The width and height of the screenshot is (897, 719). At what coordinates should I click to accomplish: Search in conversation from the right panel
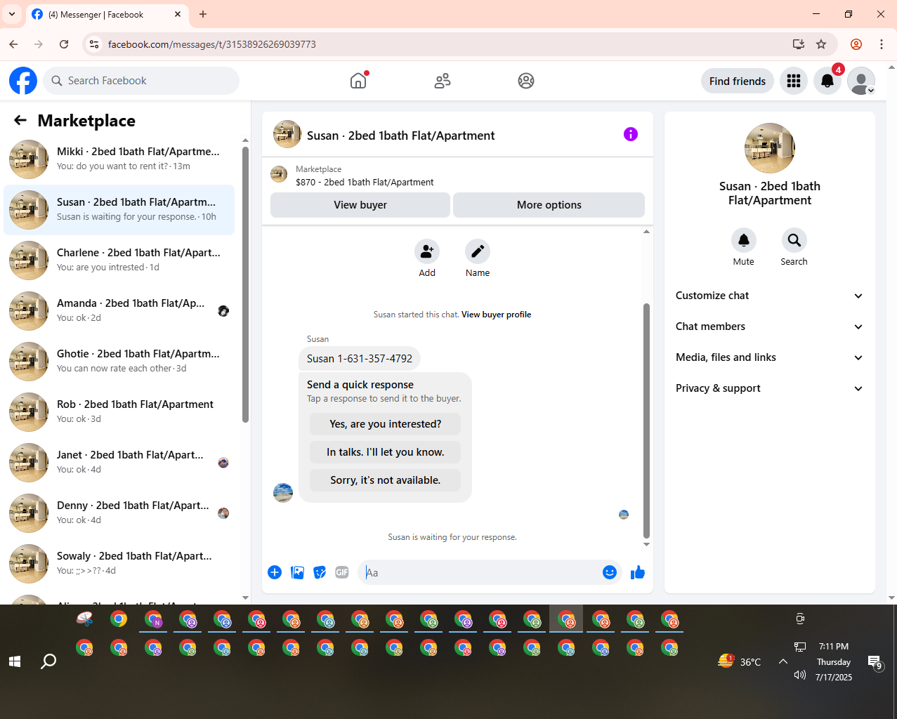794,240
